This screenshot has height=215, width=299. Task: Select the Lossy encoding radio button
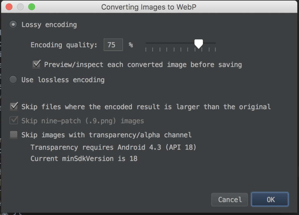pos(13,25)
